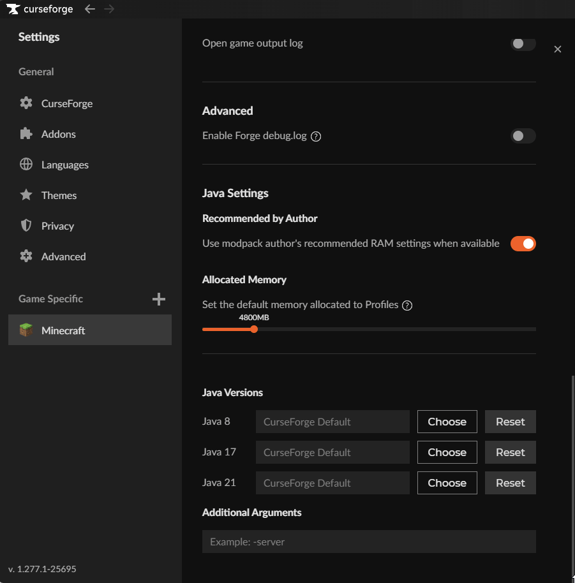The height and width of the screenshot is (583, 575).
Task: Click the Java 17 path field
Action: tap(332, 452)
